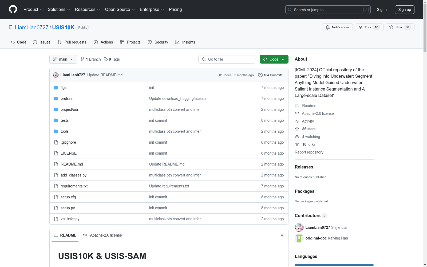Switch to the Security tab
This screenshot has height=267, width=427.
(158, 42)
